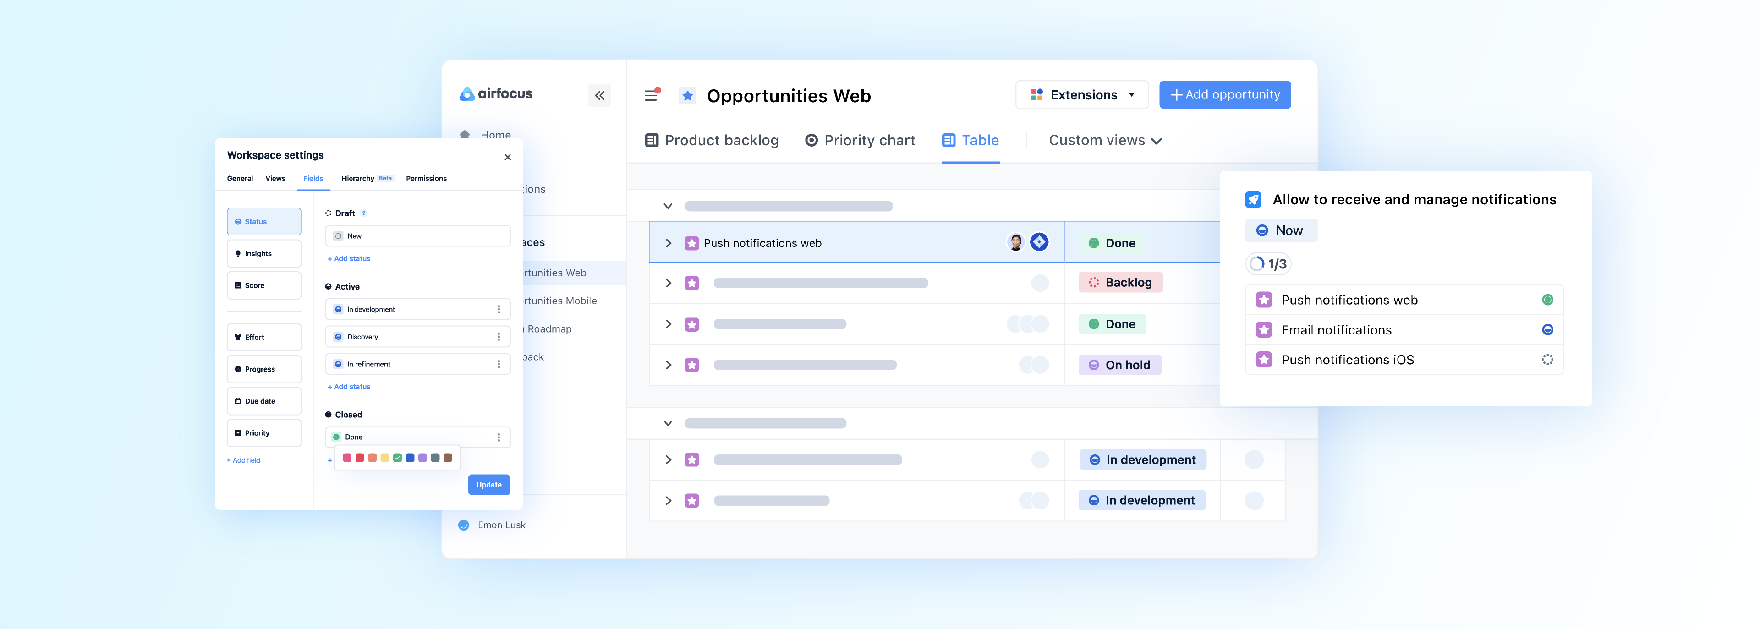Screen dimensions: 1760x629
Task: Open the Product backlog view icon
Action: pyautogui.click(x=651, y=140)
